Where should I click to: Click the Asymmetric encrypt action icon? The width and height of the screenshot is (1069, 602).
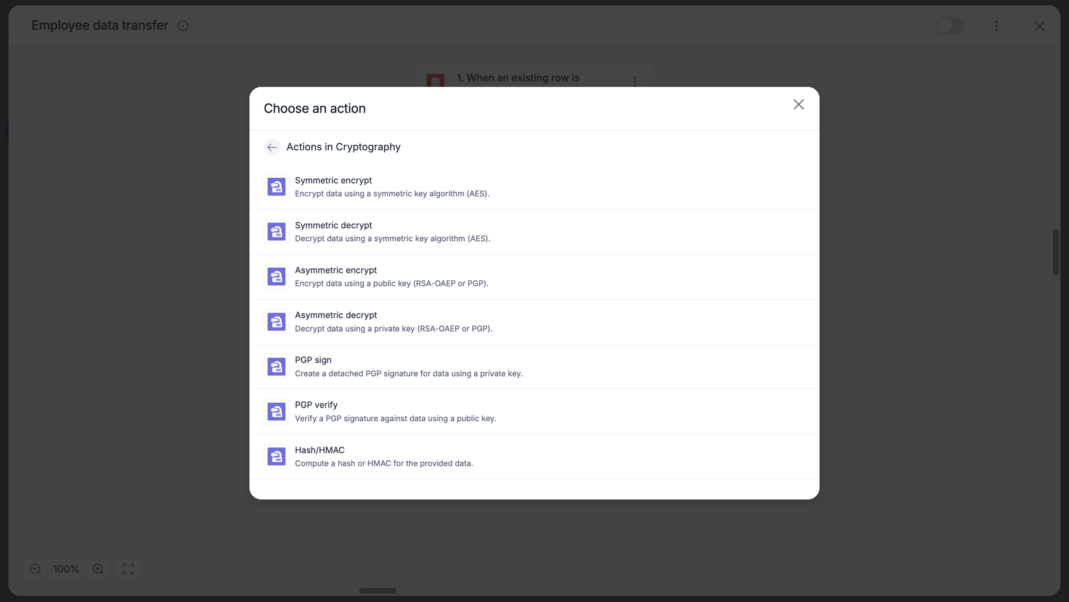tap(277, 277)
